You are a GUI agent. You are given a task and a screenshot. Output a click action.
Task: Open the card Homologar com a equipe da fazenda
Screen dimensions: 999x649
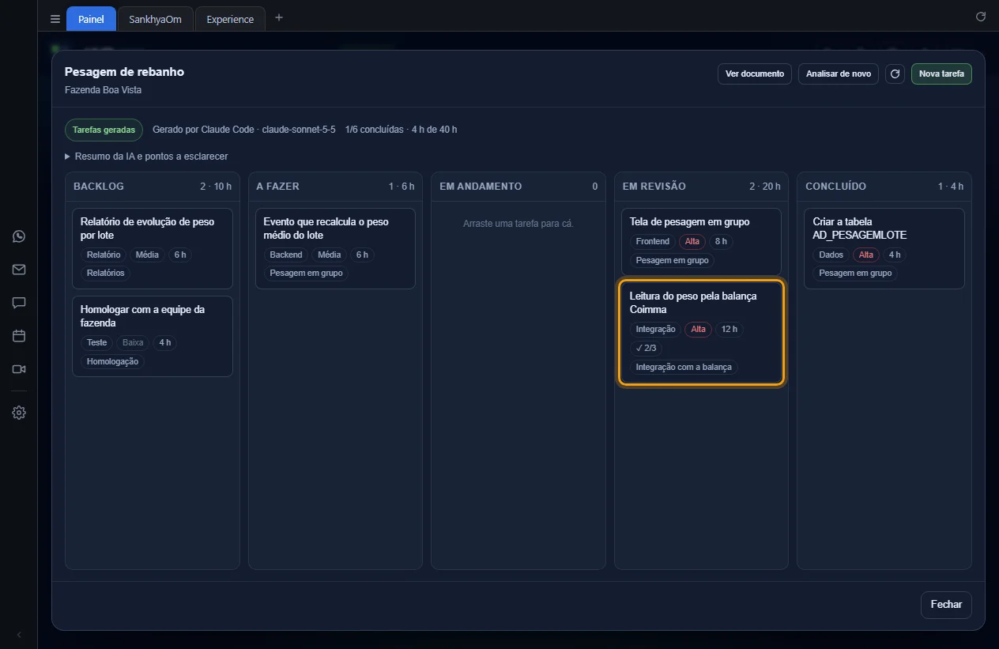(x=153, y=336)
